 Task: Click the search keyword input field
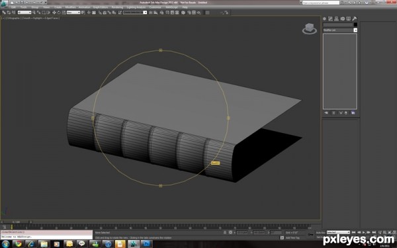pyautogui.click(x=320, y=3)
